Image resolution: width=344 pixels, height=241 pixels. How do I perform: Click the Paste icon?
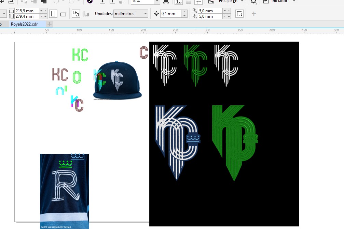click(44, 1)
